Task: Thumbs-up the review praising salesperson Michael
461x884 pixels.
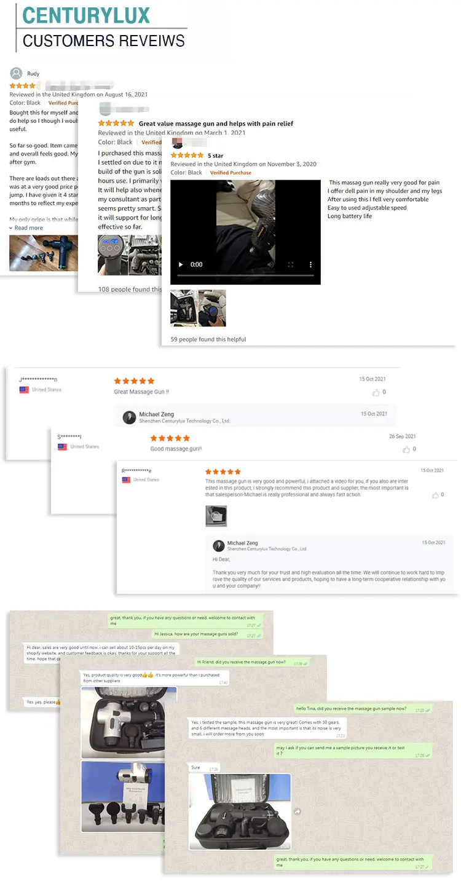Action: tap(435, 495)
